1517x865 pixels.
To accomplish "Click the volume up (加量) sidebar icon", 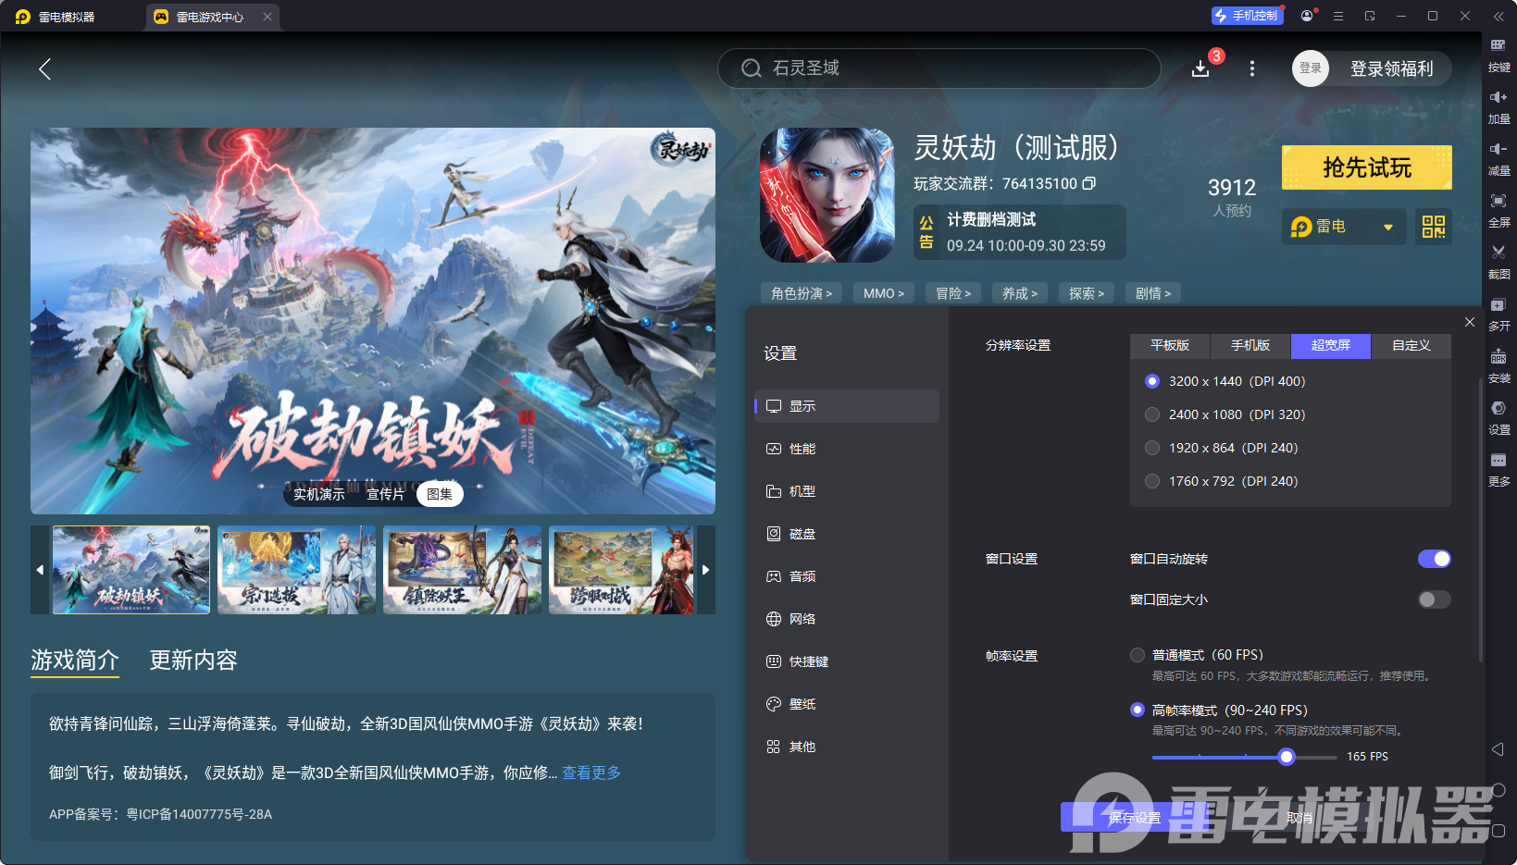I will (1499, 106).
